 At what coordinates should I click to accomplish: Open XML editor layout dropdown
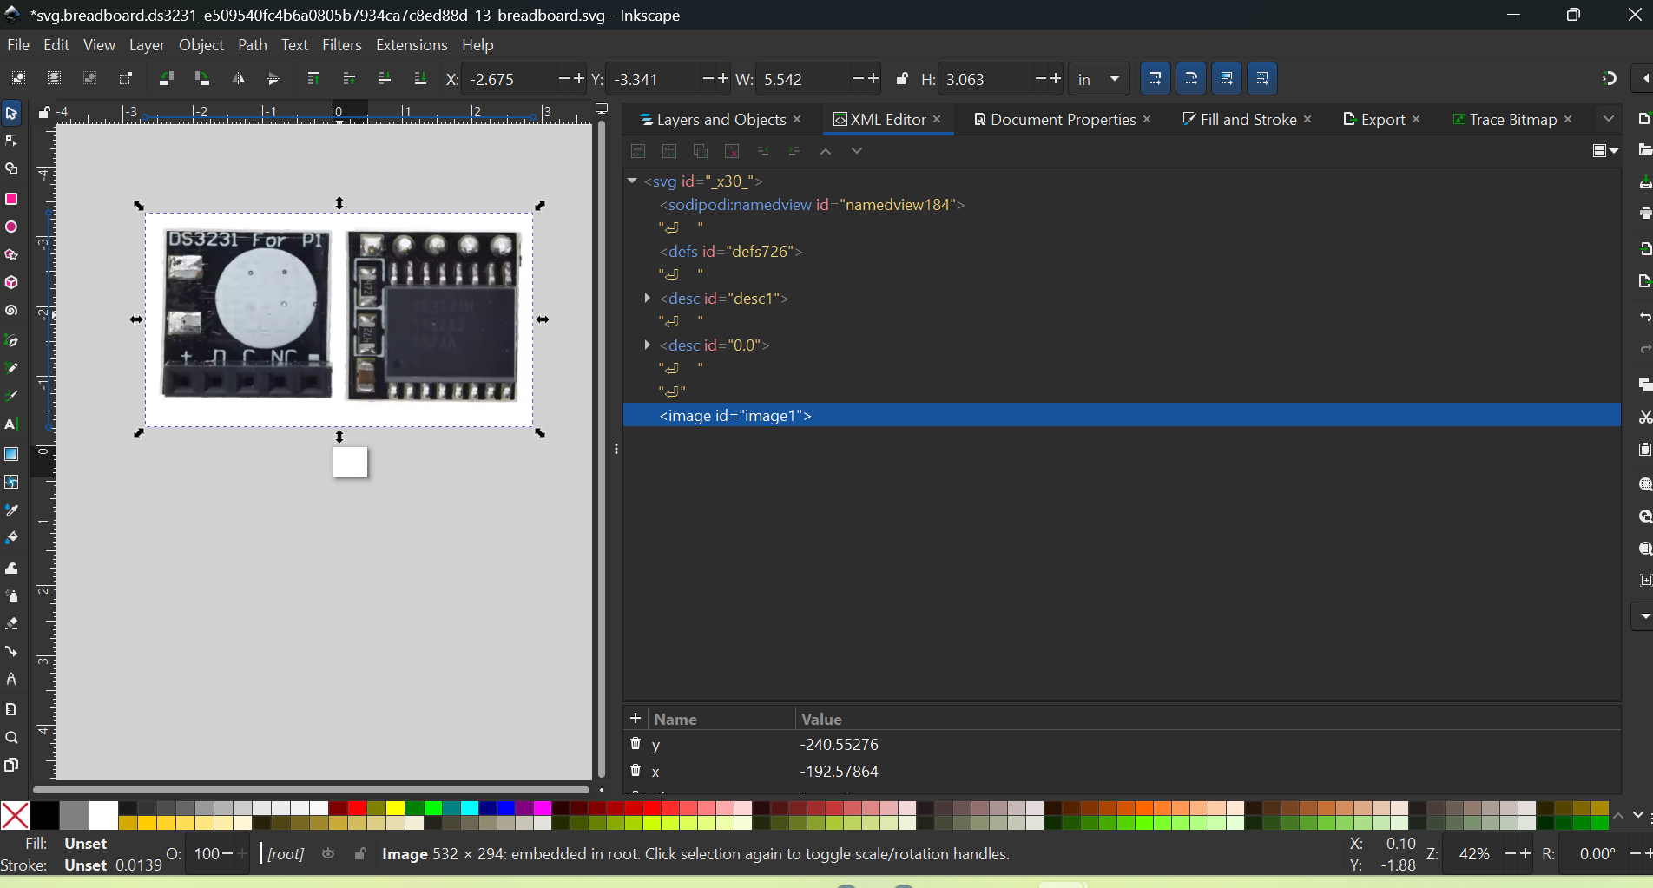1605,151
